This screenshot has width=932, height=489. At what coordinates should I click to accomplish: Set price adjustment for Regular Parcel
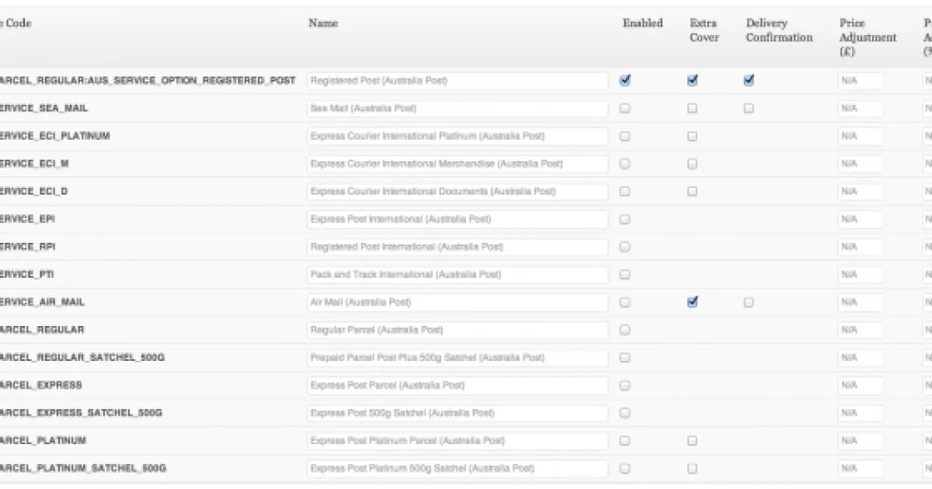(x=860, y=330)
